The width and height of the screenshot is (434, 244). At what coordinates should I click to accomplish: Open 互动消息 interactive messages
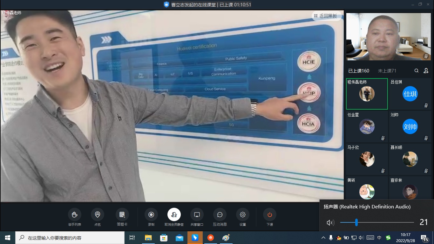(220, 215)
